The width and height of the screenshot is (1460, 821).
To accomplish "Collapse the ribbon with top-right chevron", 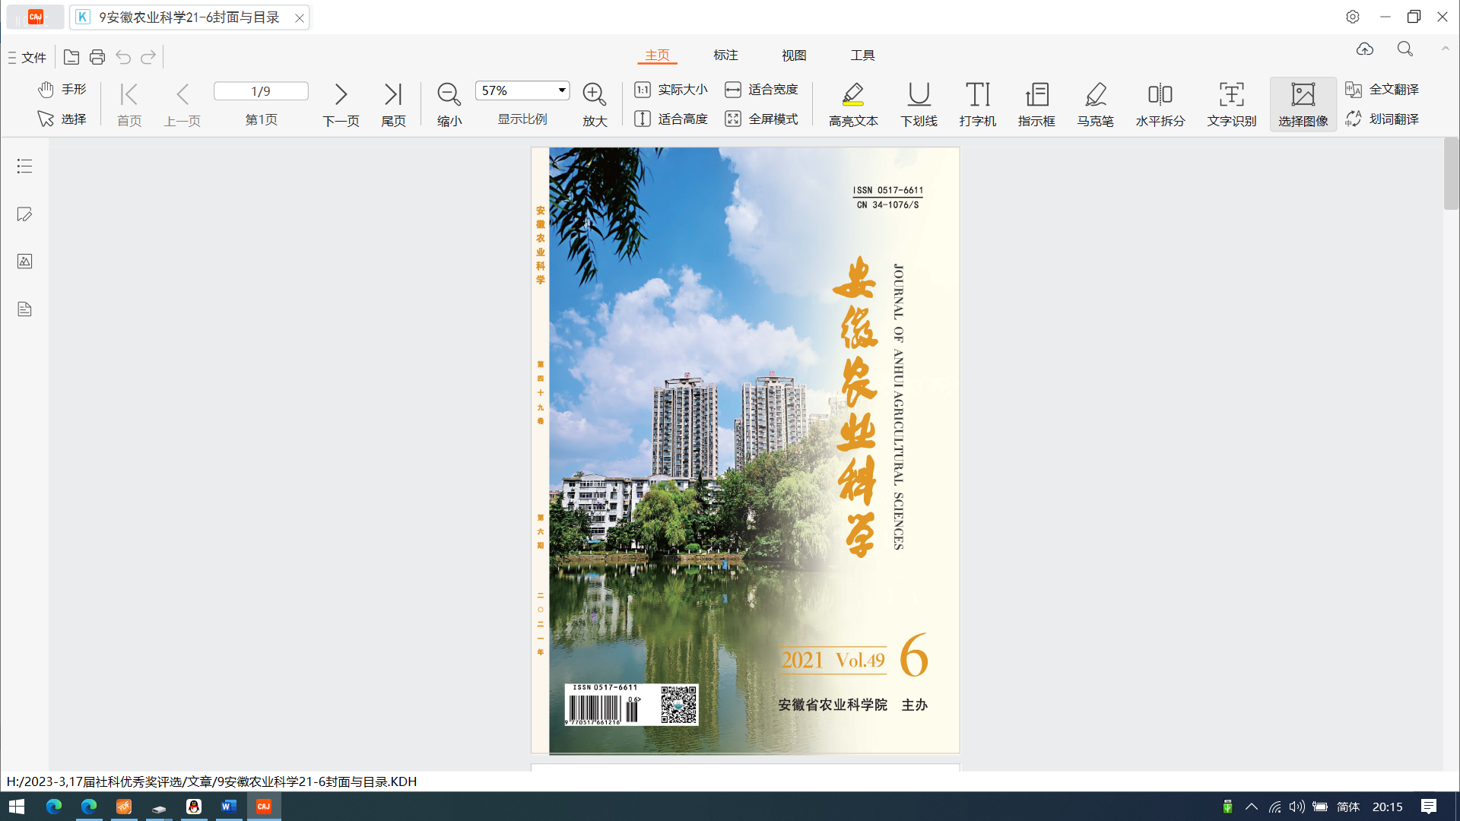I will 1445,49.
